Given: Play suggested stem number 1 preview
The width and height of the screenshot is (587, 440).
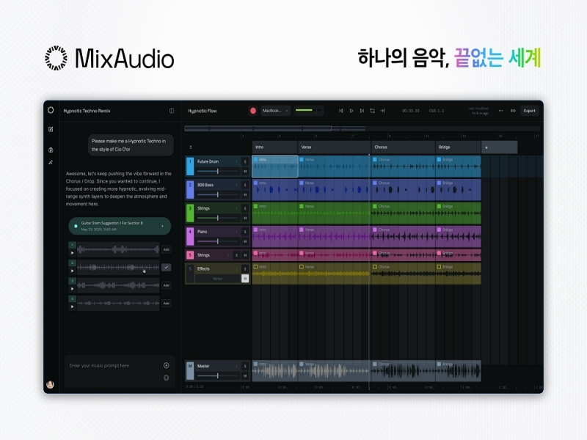Looking at the screenshot, I should [x=73, y=253].
